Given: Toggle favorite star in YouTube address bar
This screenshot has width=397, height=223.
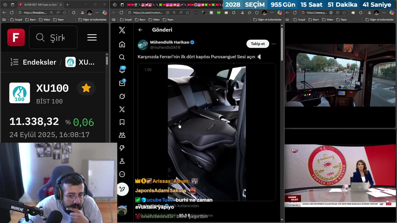Looking at the screenshot, I should point(344,13).
